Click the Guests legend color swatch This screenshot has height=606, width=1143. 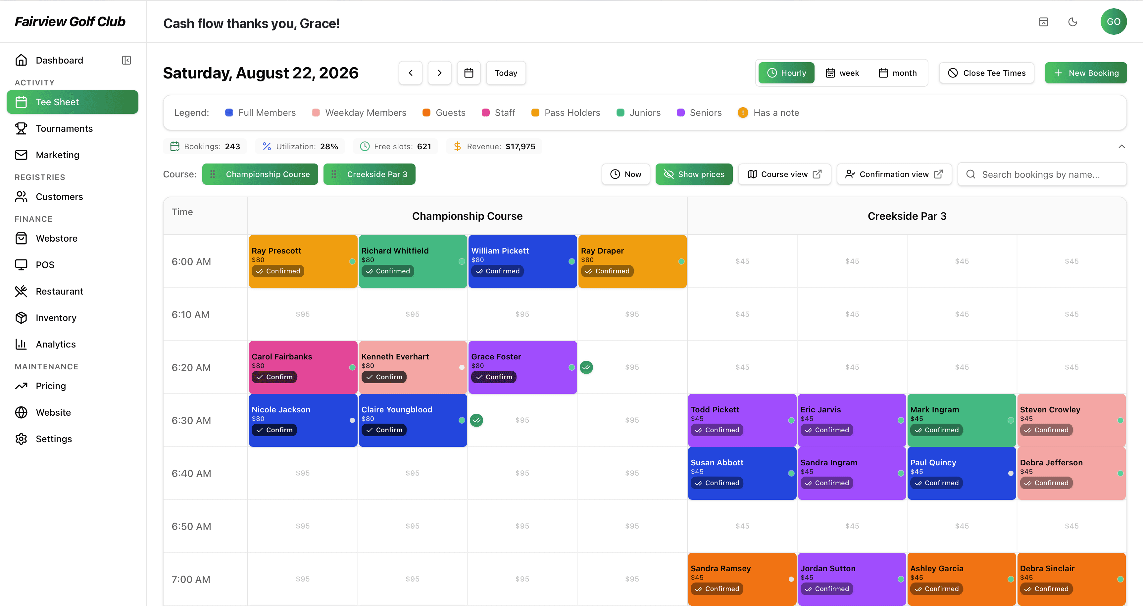tap(426, 113)
